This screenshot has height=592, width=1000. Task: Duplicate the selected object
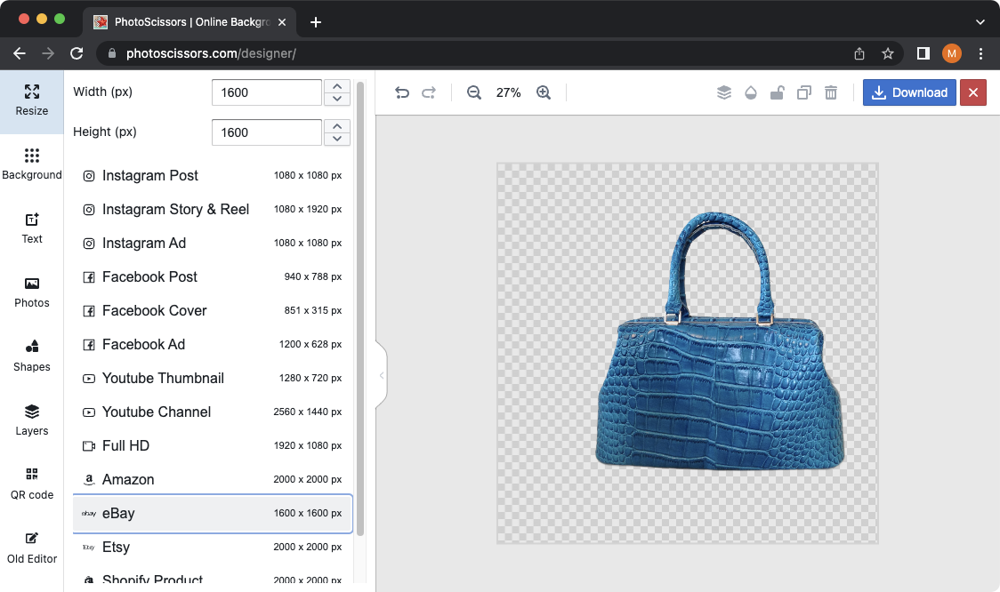803,92
